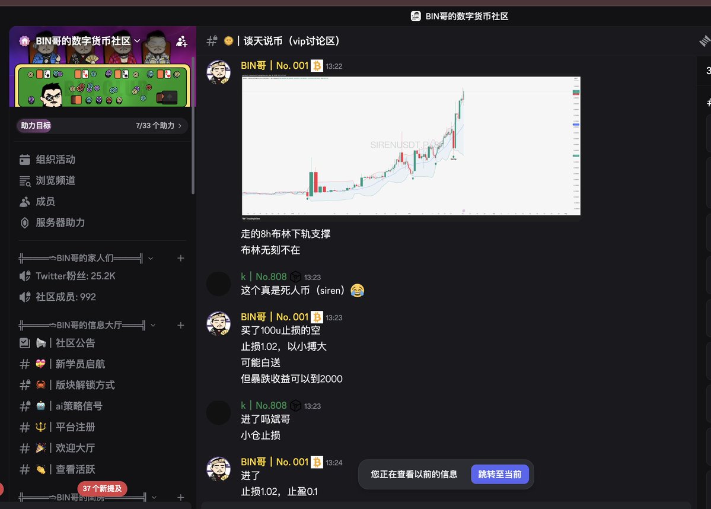This screenshot has height=509, width=711.
Task: Click the plus icon beside BIN哥的信息大厅
Action: (180, 325)
